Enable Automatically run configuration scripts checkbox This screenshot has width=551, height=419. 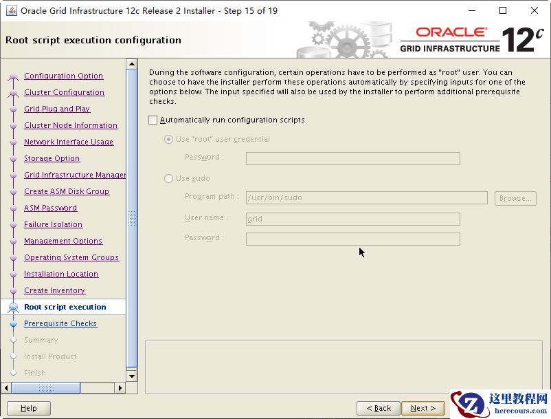(x=153, y=120)
